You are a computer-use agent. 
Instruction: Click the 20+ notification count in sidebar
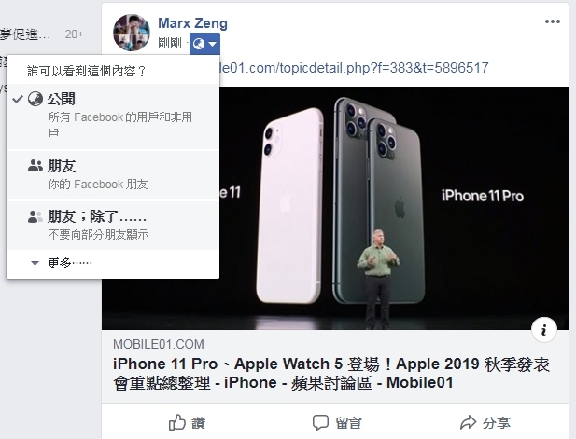click(74, 34)
